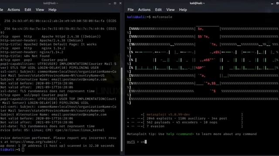Click right terminal title 'kali@kali'
Viewport: 279px width, 156px height.
pos(197,3)
